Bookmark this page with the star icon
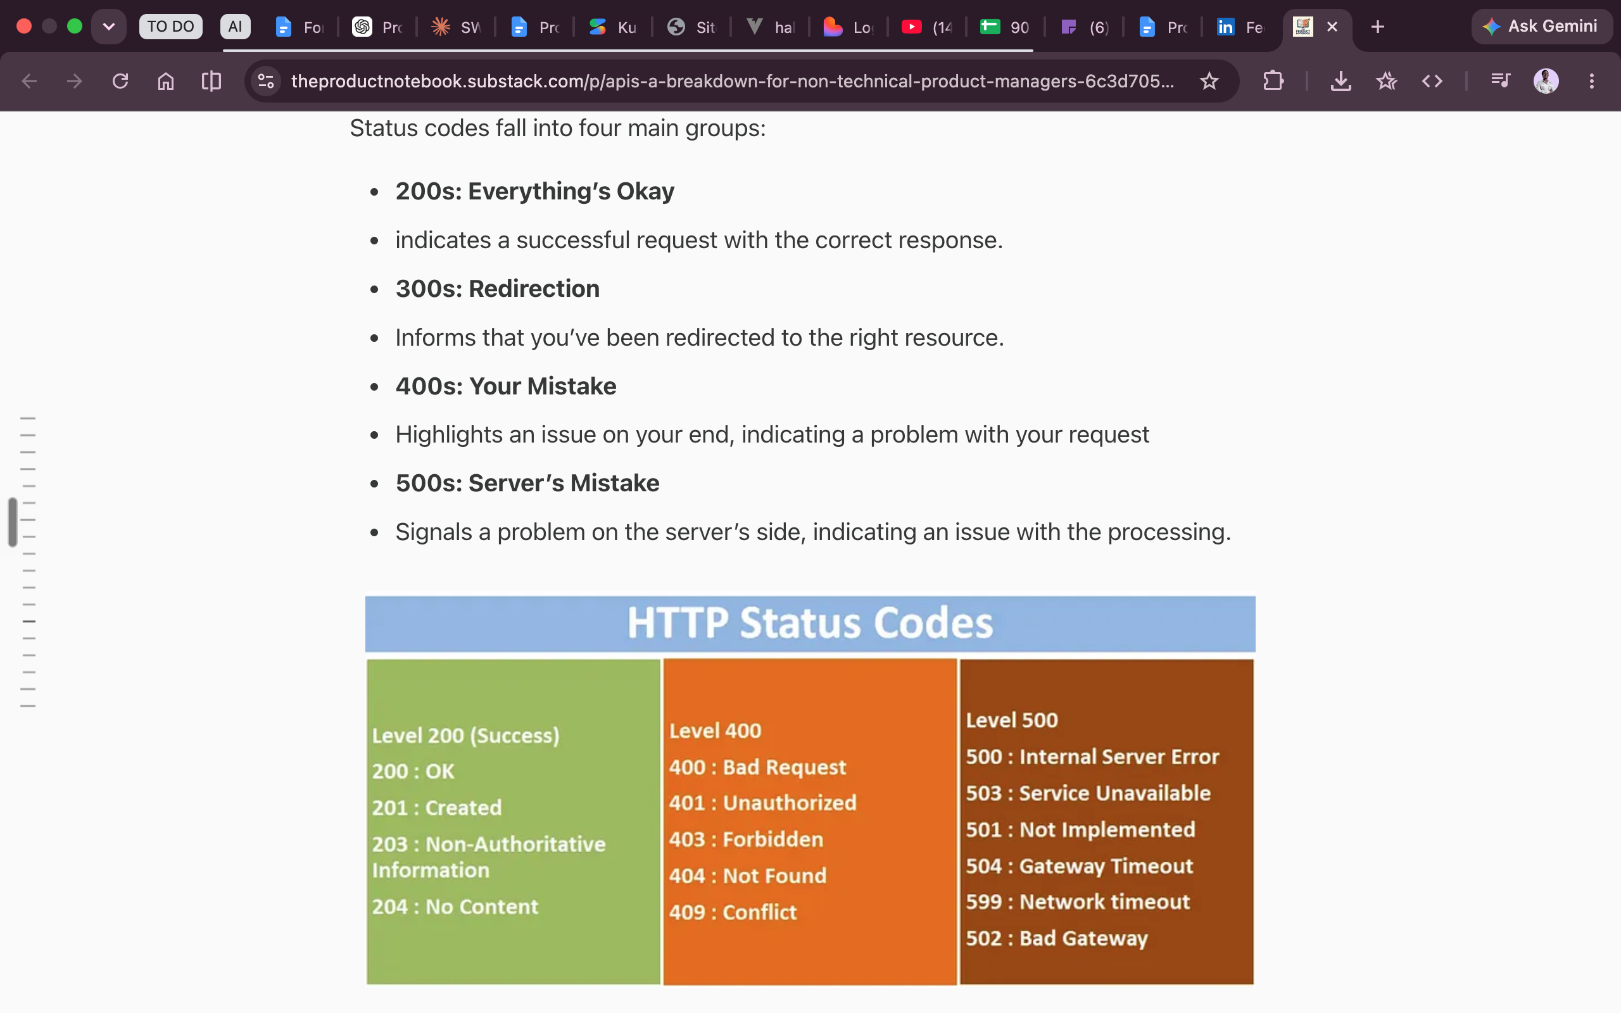Viewport: 1621px width, 1013px height. pyautogui.click(x=1208, y=81)
